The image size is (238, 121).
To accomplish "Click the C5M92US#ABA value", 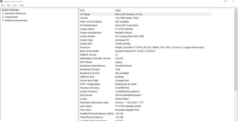I will pos(123,44).
